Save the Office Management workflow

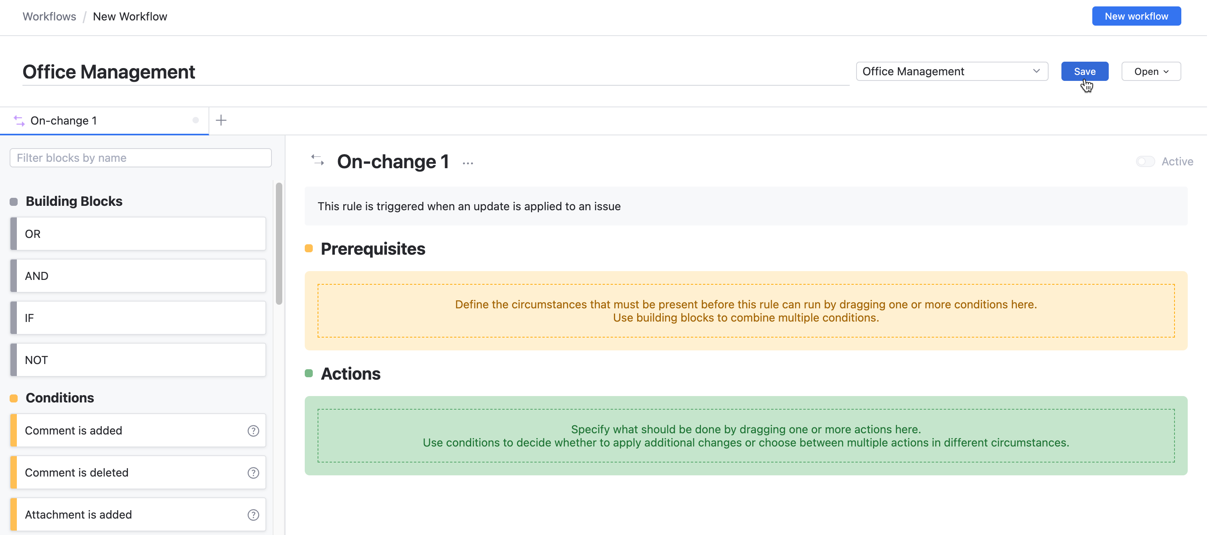click(x=1084, y=71)
